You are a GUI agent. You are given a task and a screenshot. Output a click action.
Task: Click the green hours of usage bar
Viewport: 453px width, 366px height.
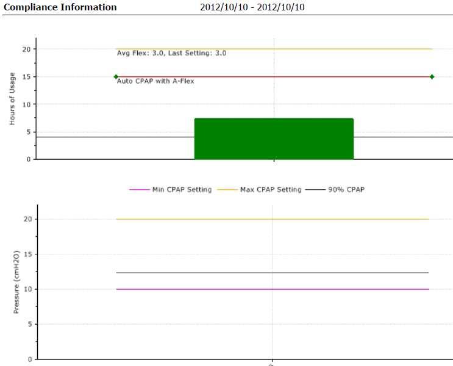[x=274, y=139]
